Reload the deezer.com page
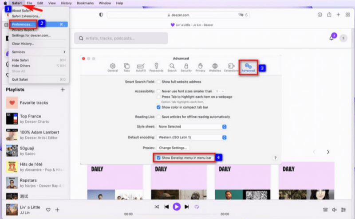 pyautogui.click(x=246, y=15)
